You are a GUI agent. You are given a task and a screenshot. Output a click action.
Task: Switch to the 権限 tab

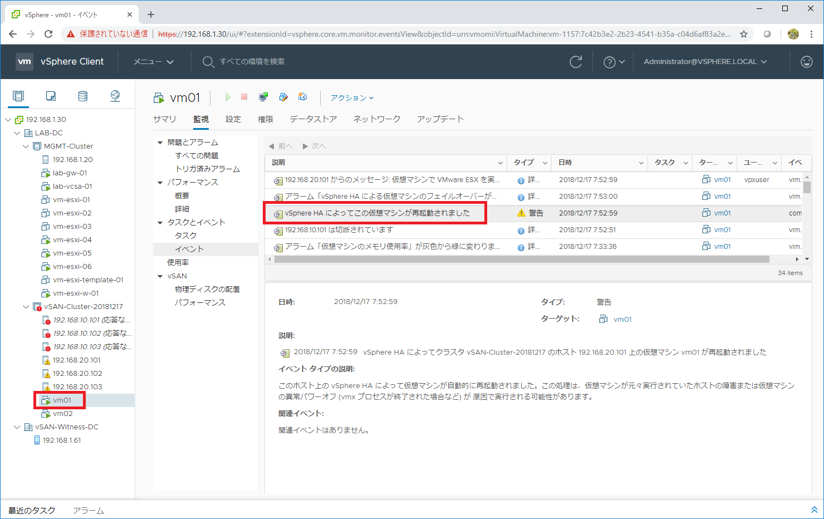click(x=266, y=119)
